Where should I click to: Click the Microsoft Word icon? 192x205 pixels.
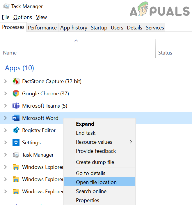coord(16,118)
